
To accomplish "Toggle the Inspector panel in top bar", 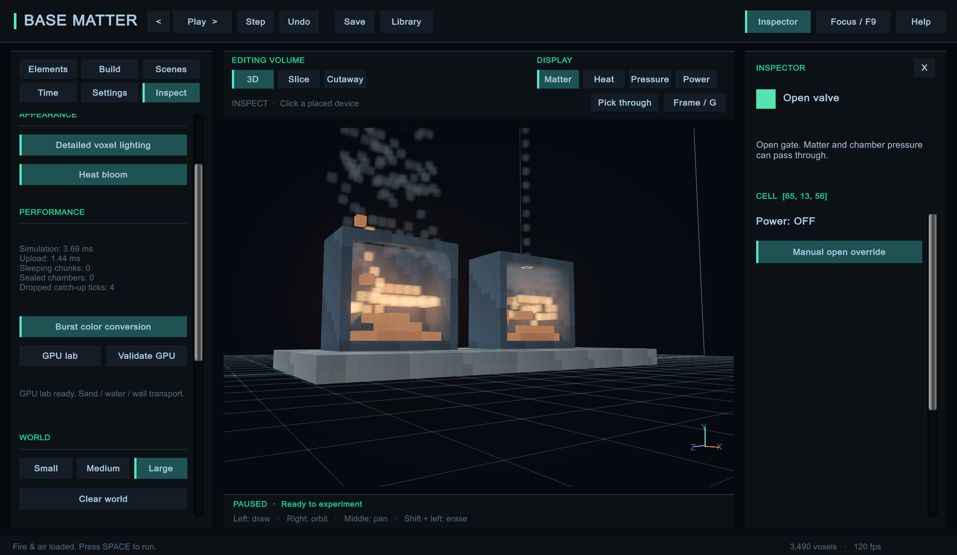I will [x=778, y=22].
